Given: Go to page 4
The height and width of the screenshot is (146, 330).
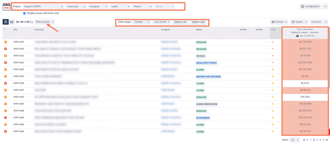Looking at the screenshot, I should pos(320,140).
